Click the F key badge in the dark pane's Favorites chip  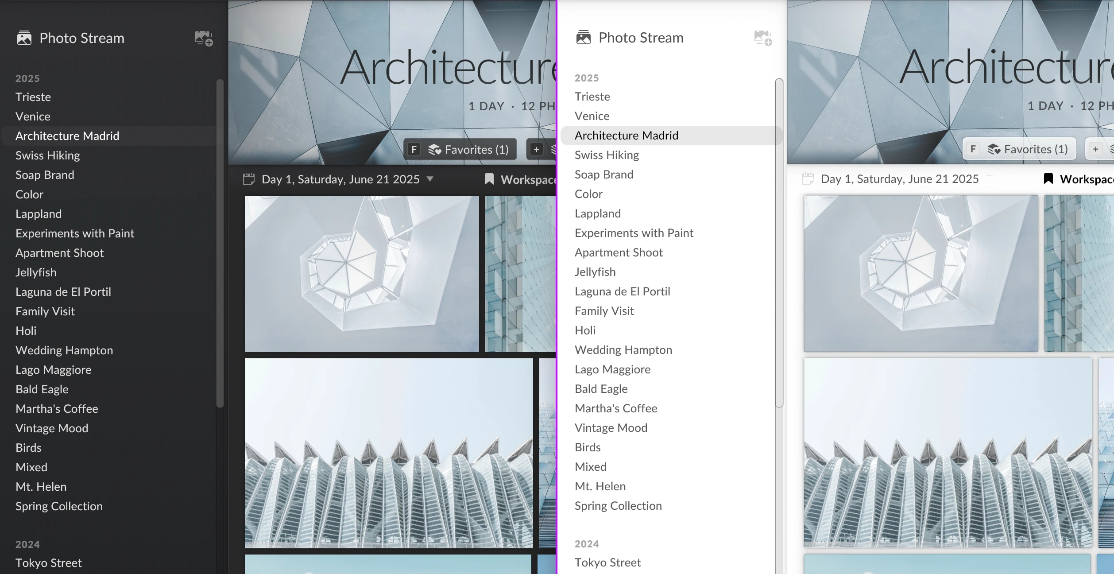[414, 150]
